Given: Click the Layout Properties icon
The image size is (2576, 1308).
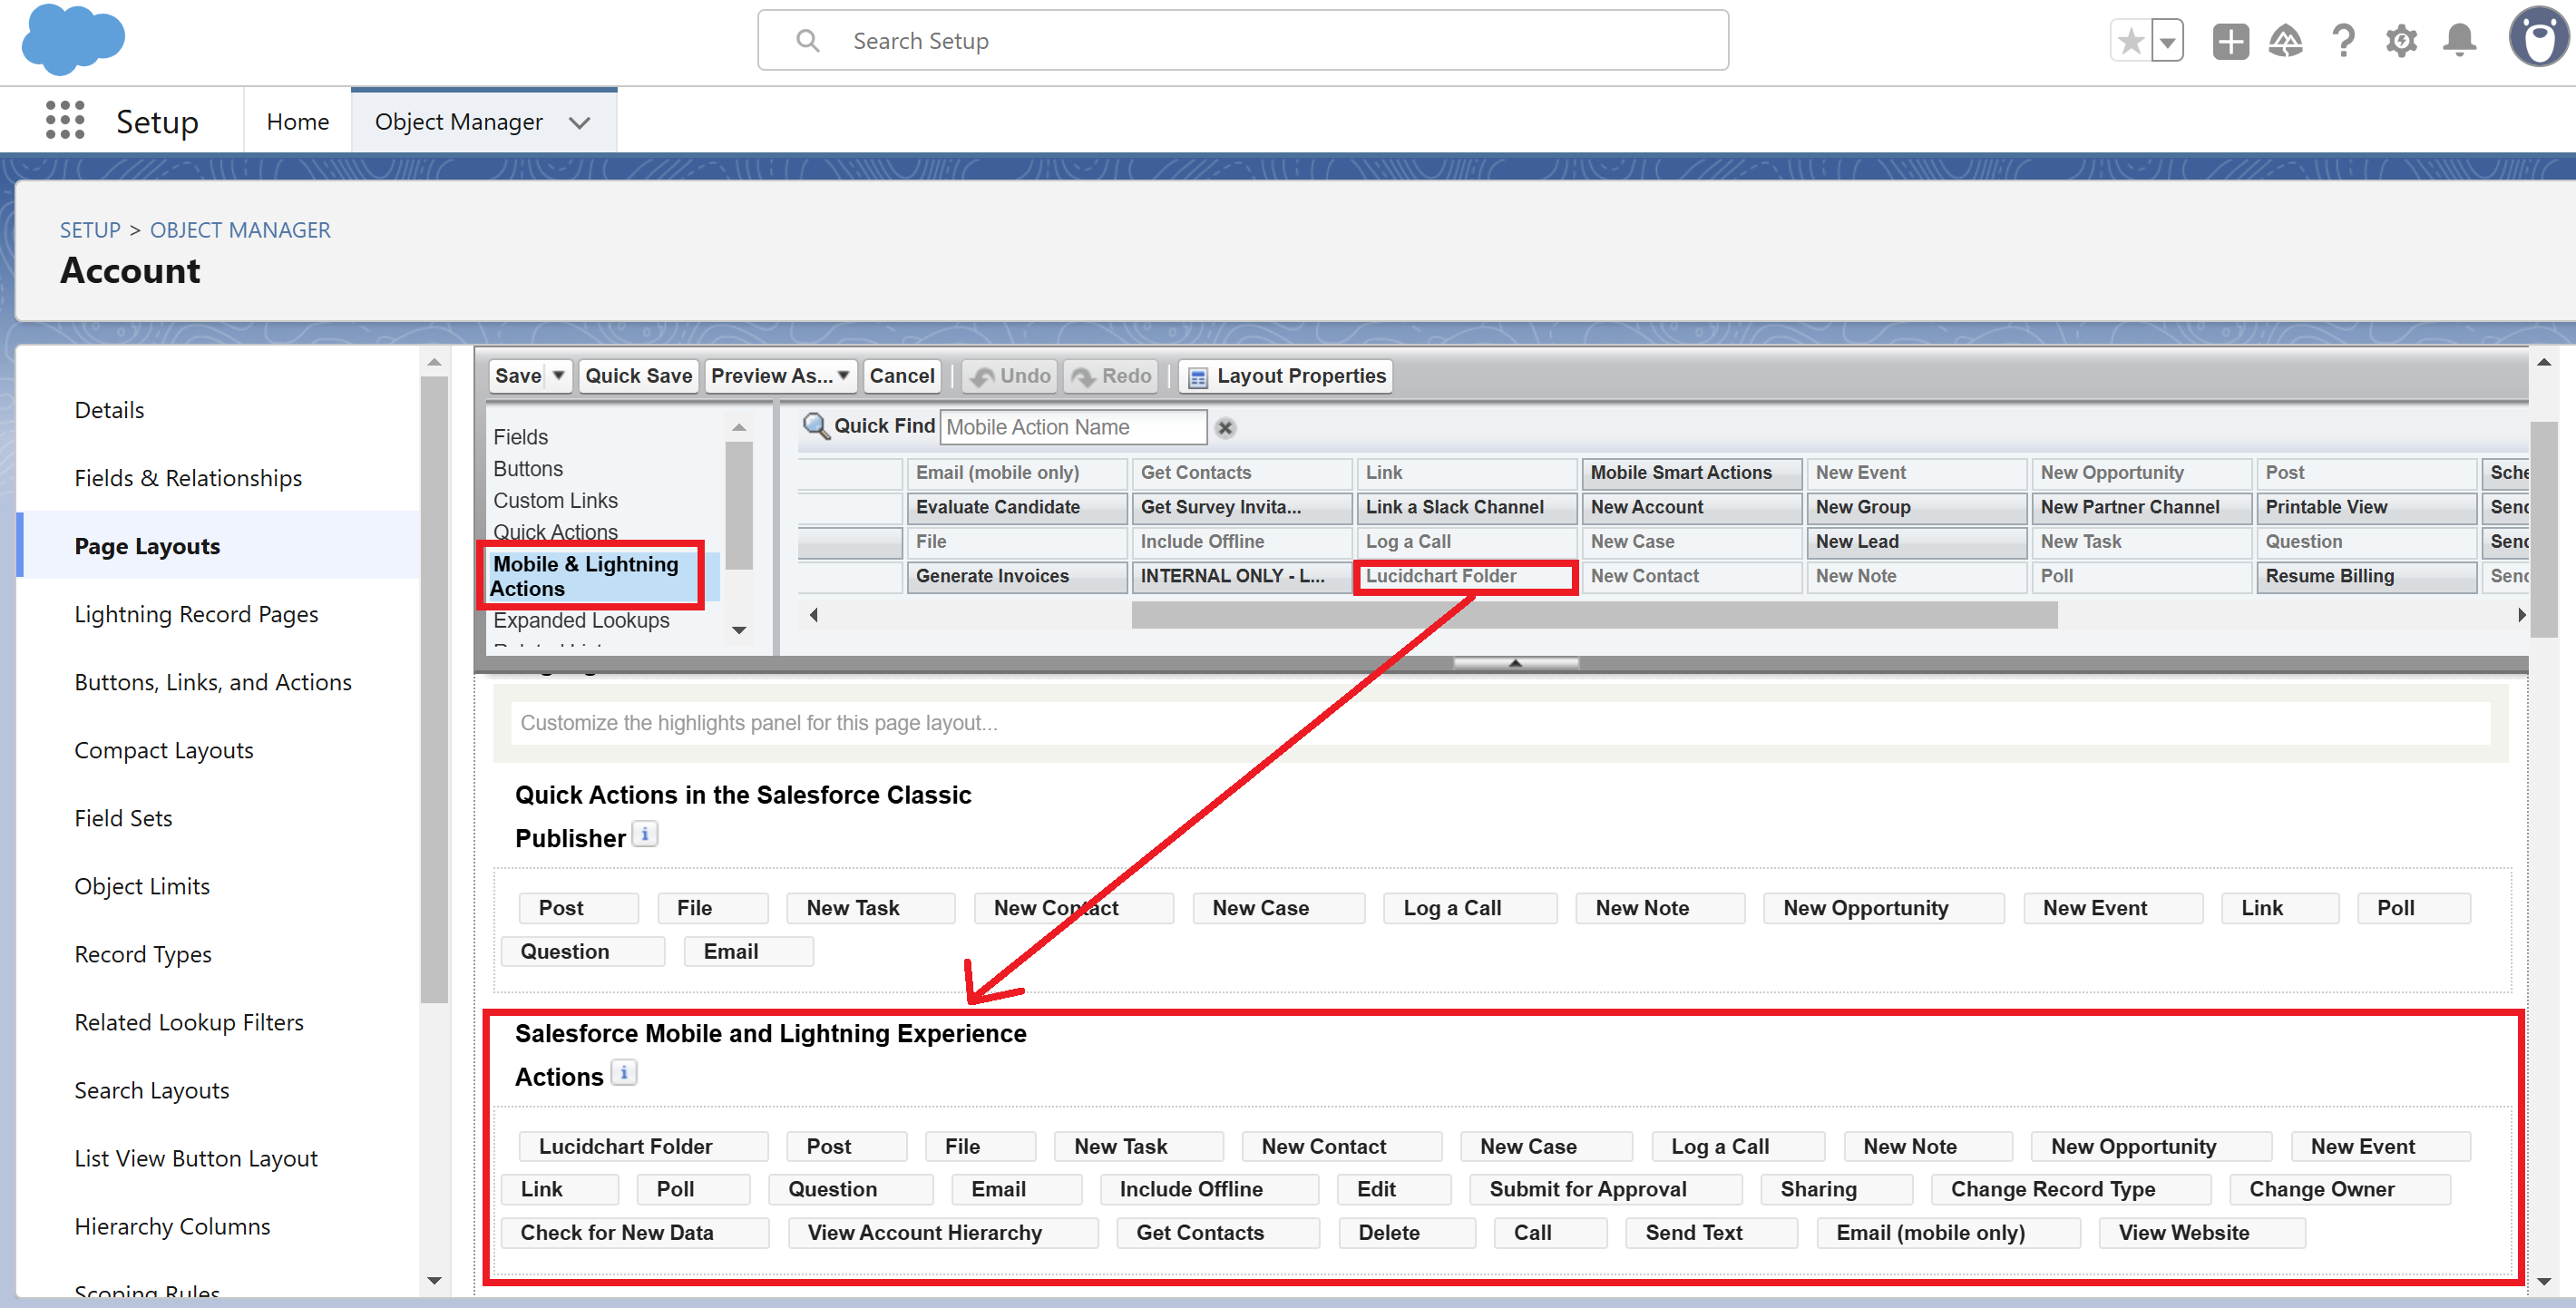Looking at the screenshot, I should point(1198,377).
